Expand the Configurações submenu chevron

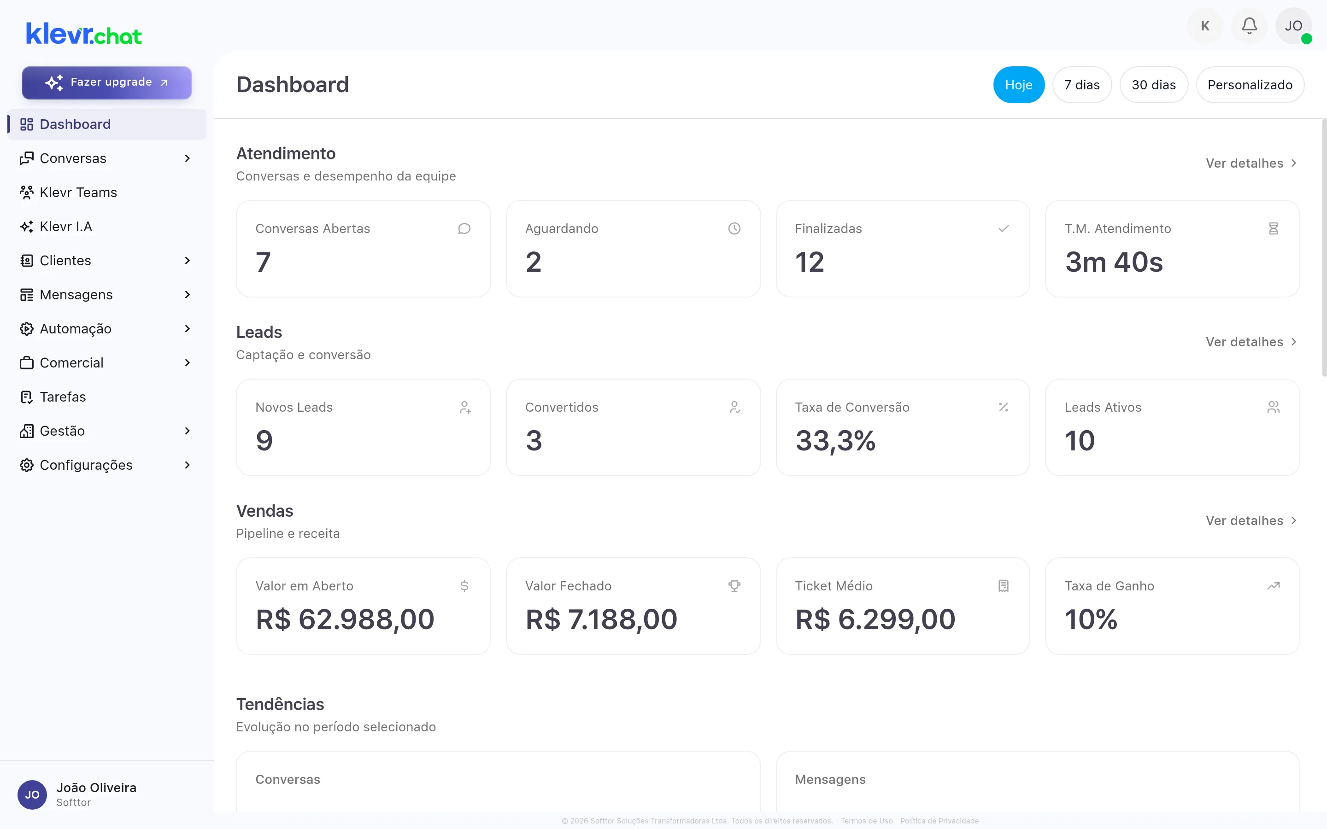(x=187, y=465)
